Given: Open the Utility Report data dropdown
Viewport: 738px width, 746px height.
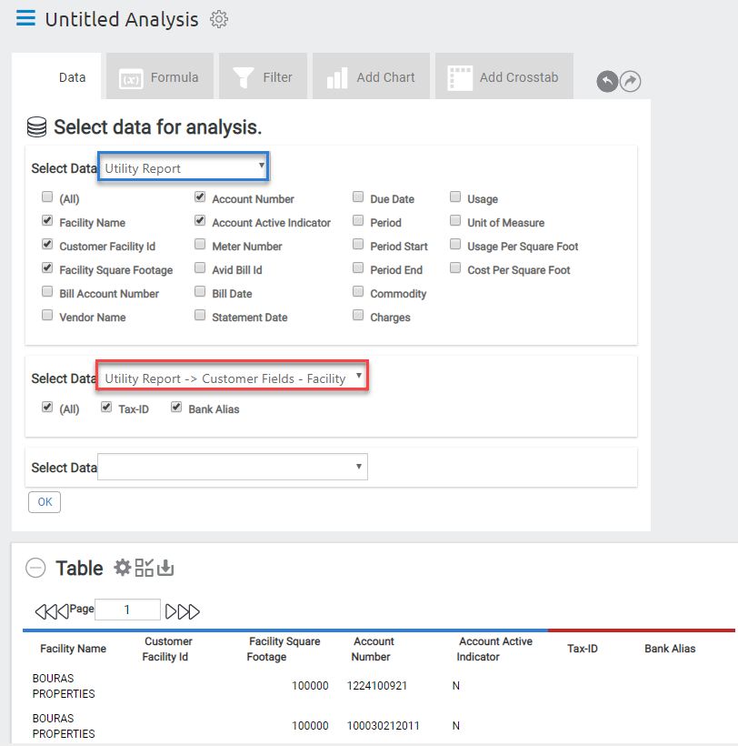Looking at the screenshot, I should tap(184, 166).
